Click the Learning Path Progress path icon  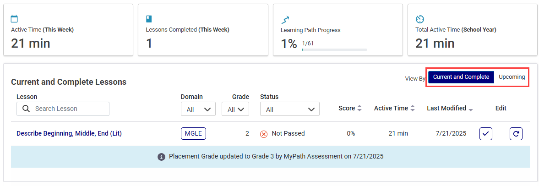click(285, 19)
